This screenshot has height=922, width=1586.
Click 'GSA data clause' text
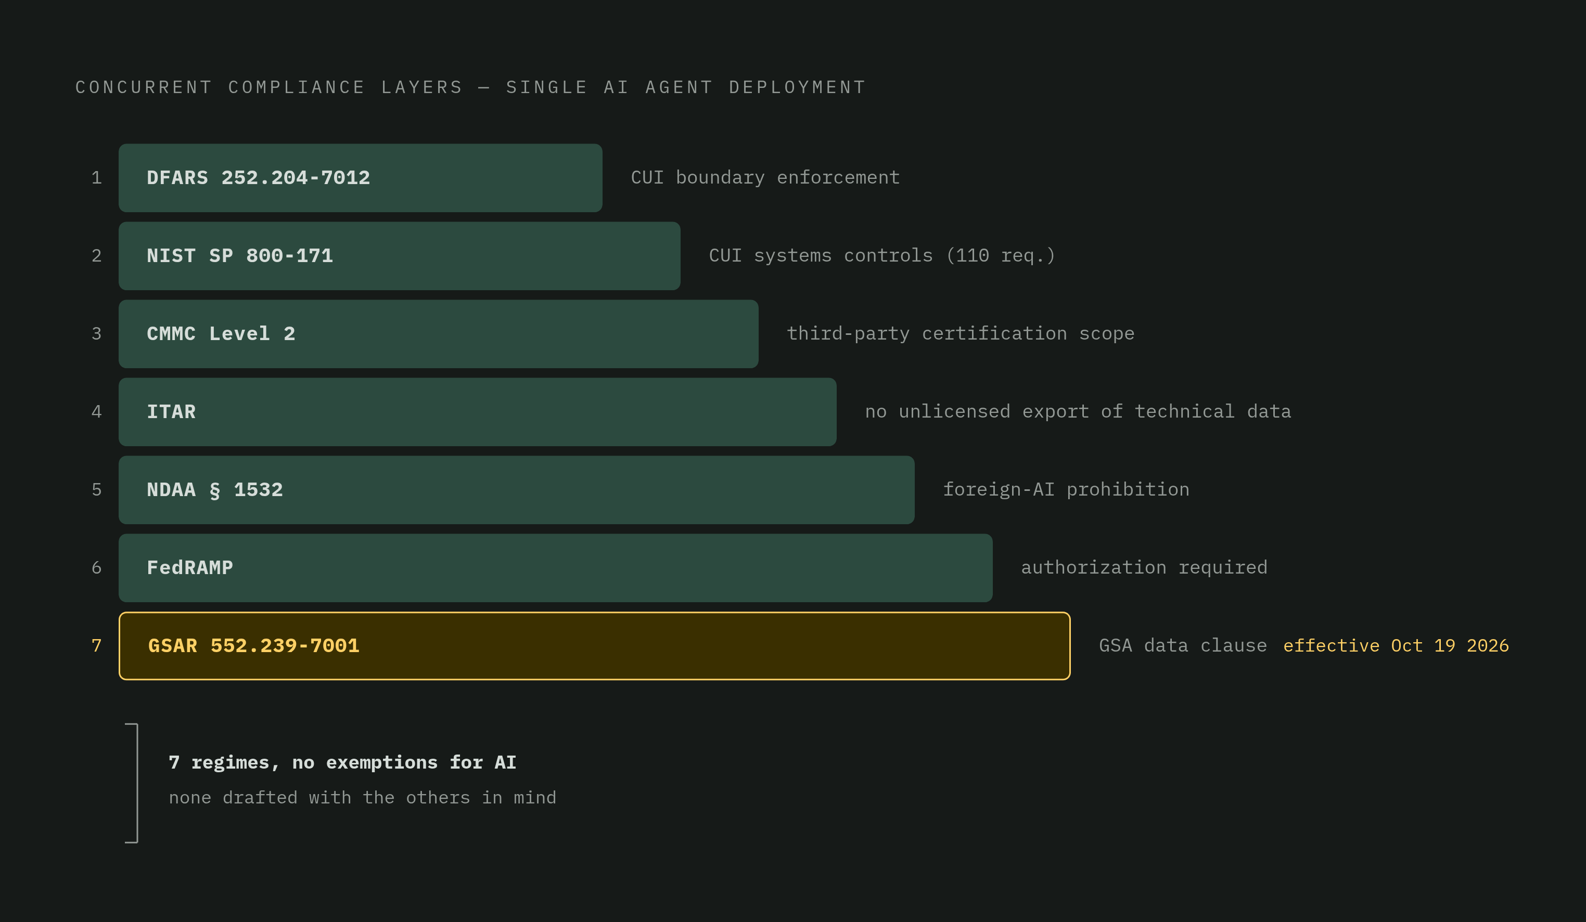1183,646
